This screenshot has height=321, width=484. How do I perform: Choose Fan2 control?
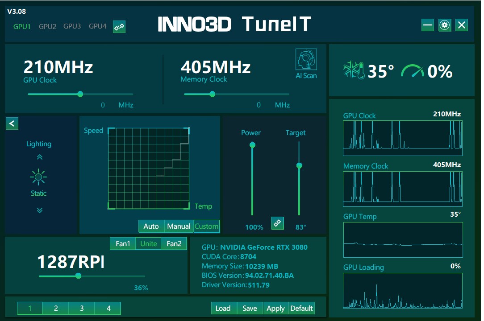click(x=174, y=243)
